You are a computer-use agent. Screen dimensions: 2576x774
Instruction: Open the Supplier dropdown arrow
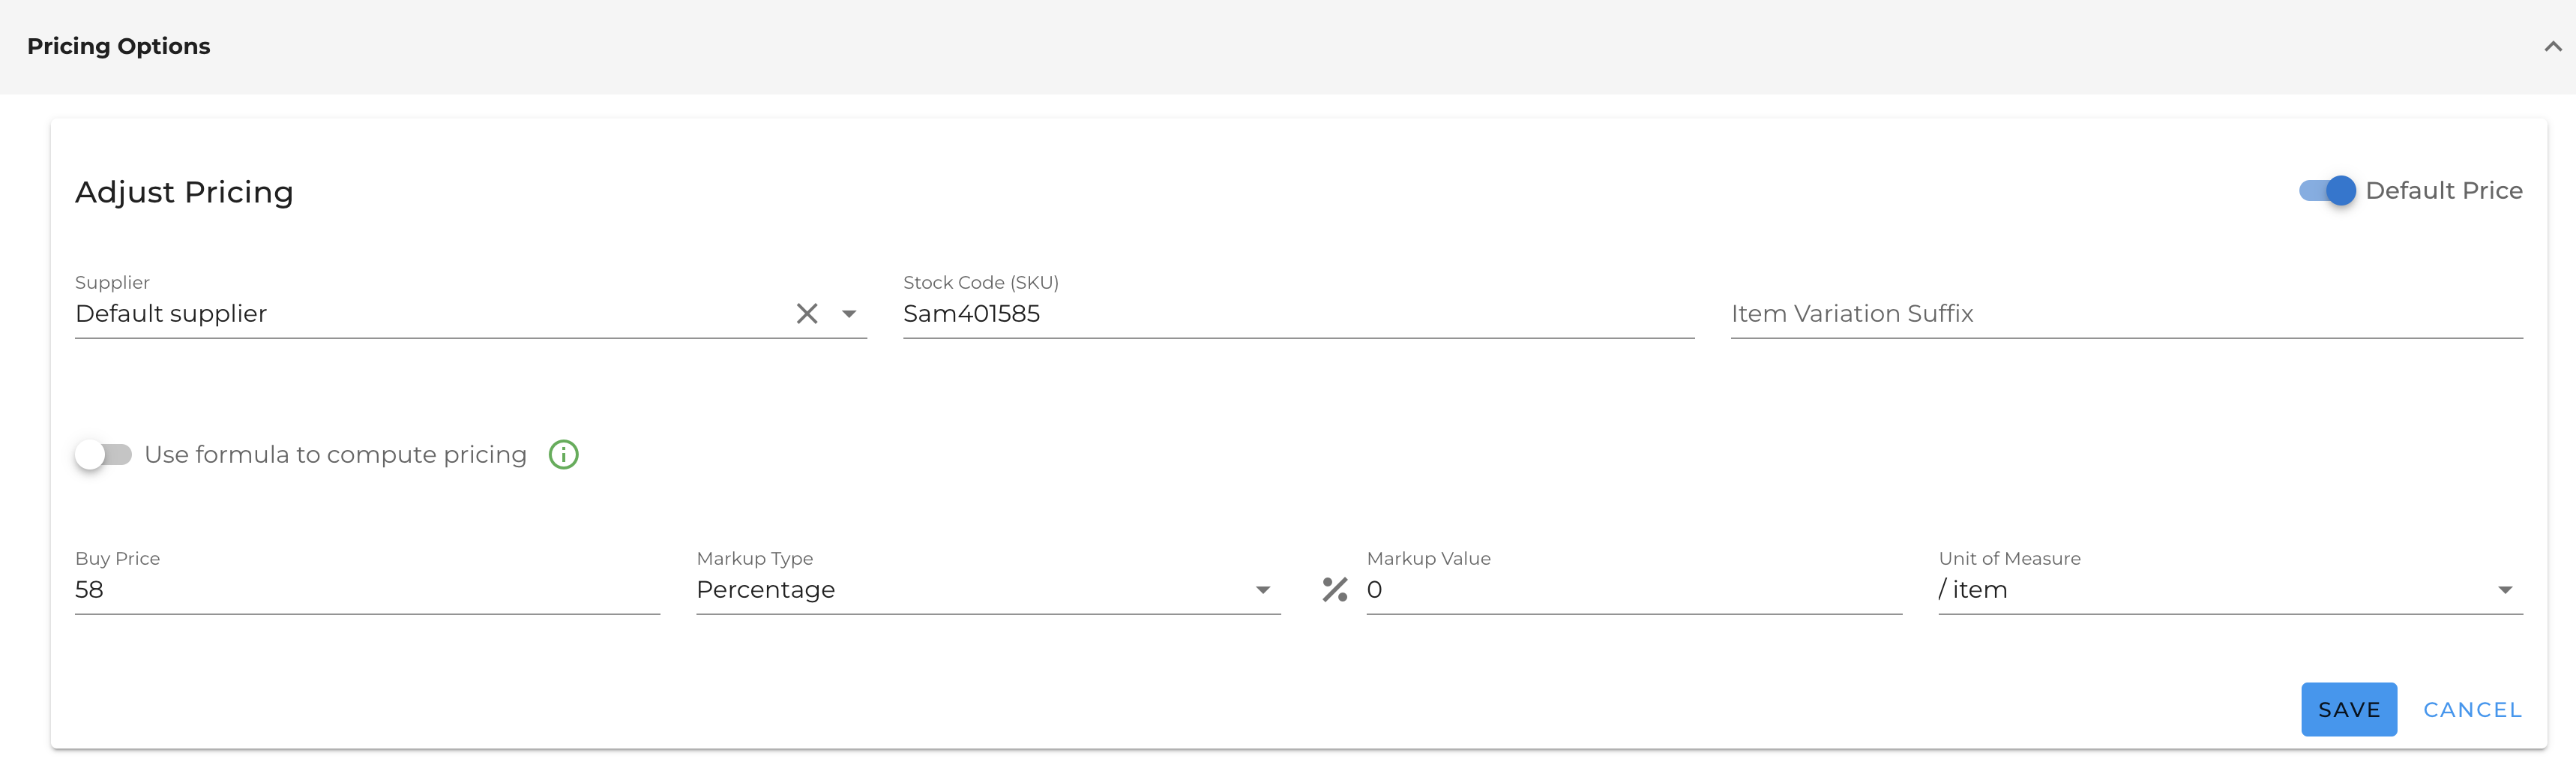[849, 314]
